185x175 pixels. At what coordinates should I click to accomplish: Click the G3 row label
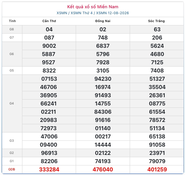[x=12, y=140]
